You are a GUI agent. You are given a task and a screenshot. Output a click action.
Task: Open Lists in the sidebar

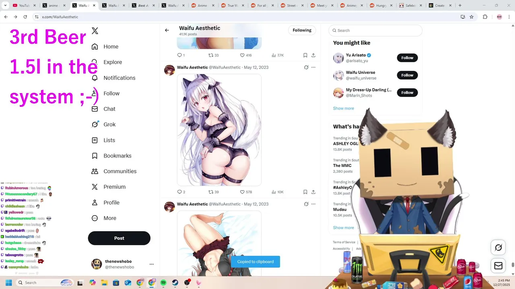pos(103,140)
